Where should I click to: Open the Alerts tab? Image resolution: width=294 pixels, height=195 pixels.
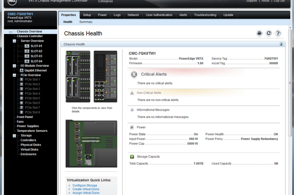[x=183, y=15]
